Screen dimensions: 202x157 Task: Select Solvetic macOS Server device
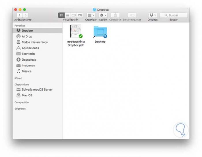click(38, 89)
